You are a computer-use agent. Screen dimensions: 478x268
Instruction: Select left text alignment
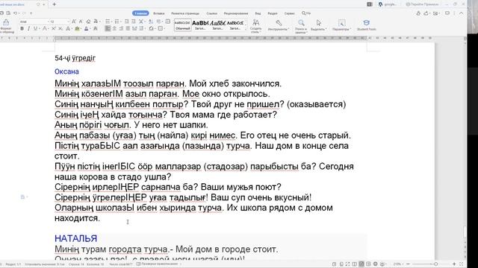[108, 28]
